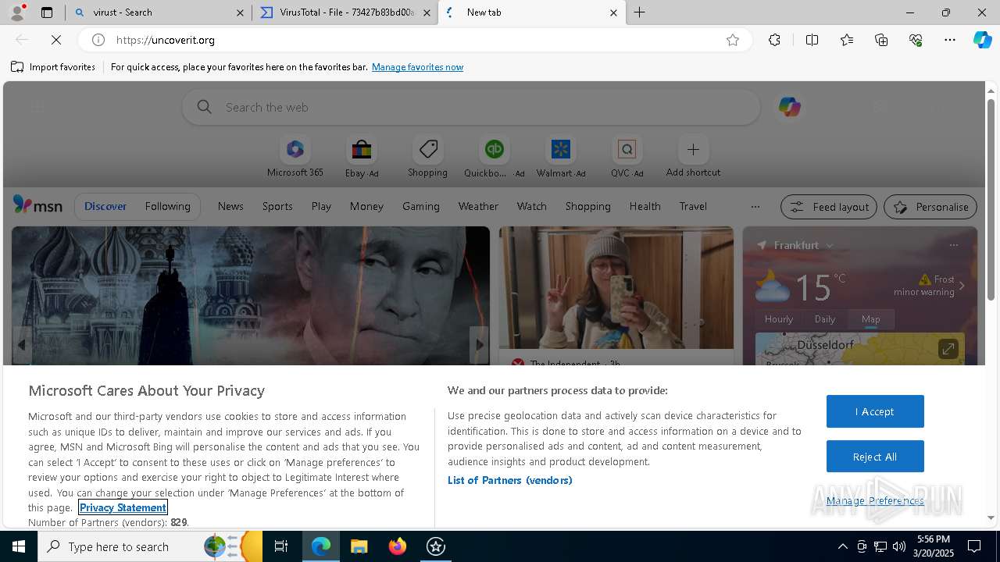Open the Copilot sidebar icon

[982, 40]
